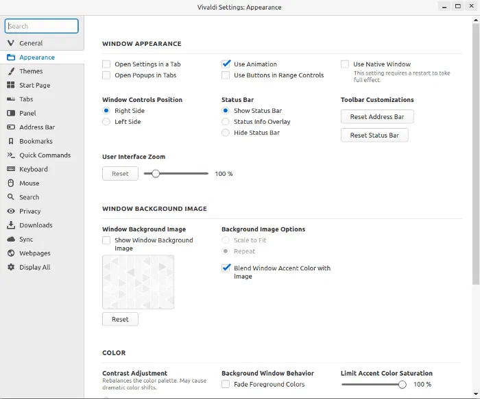This screenshot has height=399, width=480.
Task: Click the scrollbar down arrow
Action: [x=475, y=394]
